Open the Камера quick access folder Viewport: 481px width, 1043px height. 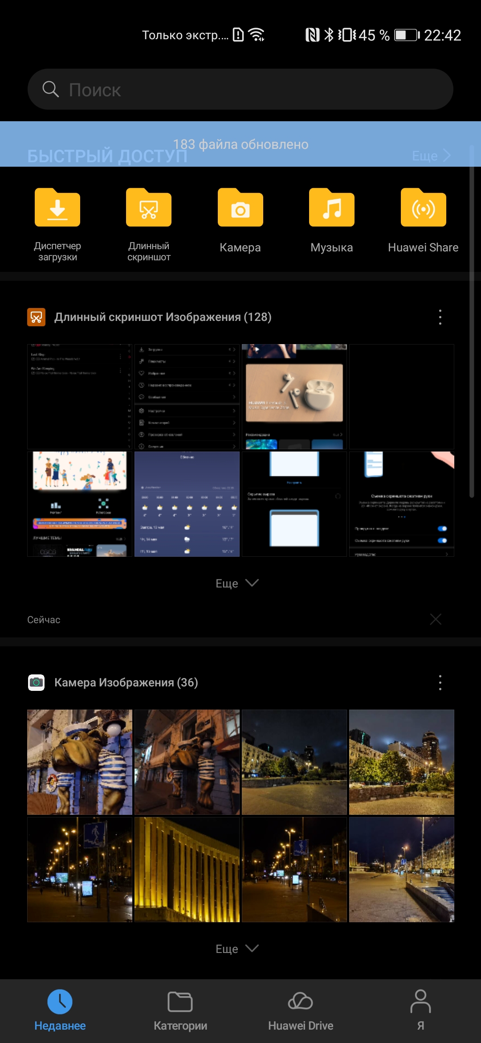[240, 221]
